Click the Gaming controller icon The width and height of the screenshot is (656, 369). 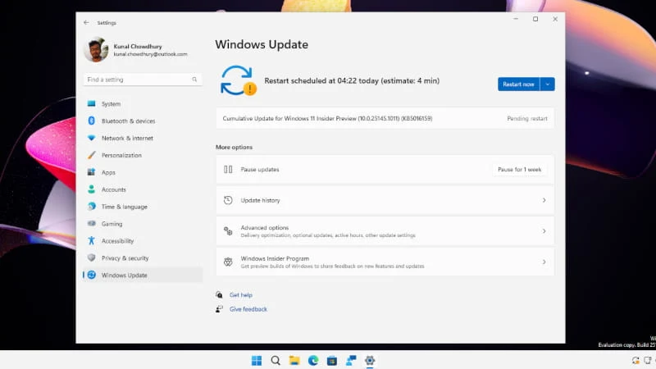point(91,223)
